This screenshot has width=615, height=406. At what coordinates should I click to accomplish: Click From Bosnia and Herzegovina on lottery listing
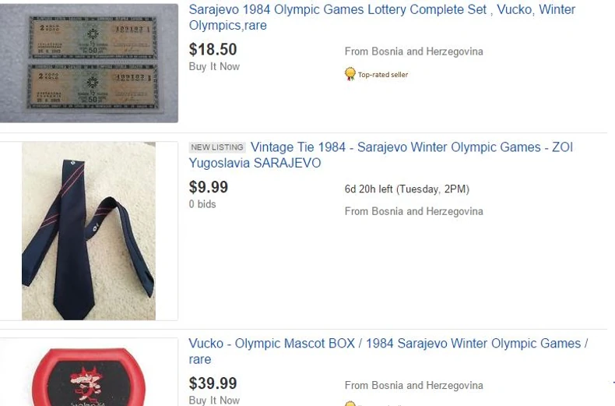[413, 51]
